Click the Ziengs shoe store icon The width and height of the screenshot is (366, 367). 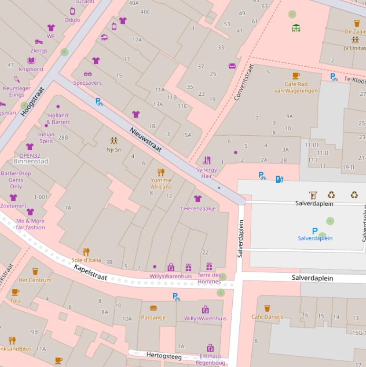point(39,42)
